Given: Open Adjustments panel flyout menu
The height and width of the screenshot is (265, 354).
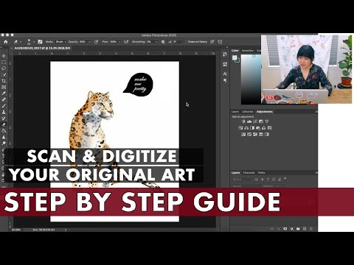Looking at the screenshot, I should 316,112.
